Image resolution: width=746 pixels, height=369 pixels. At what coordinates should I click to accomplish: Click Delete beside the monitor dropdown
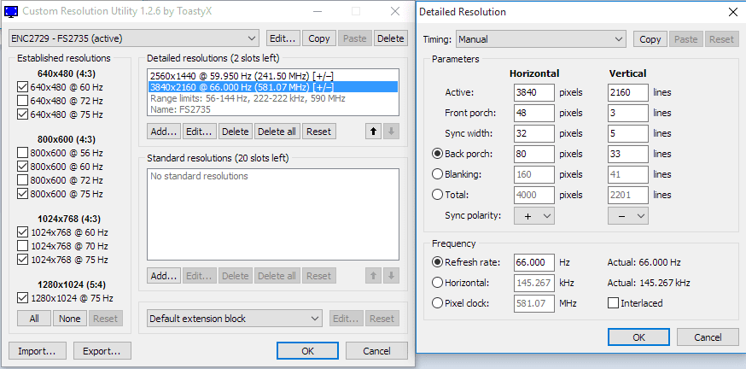coord(391,38)
